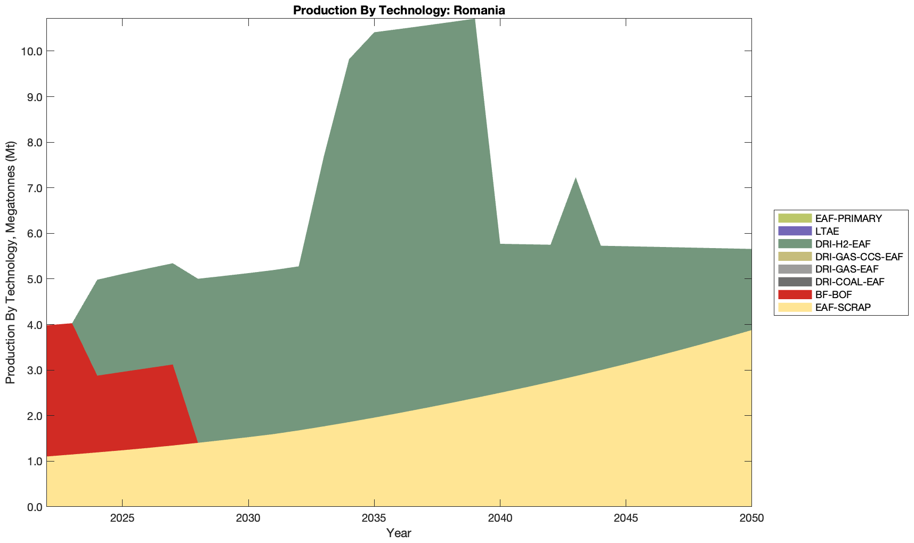Click the 2035 tick label on x-axis
This screenshot has width=914, height=543.
coord(374,519)
